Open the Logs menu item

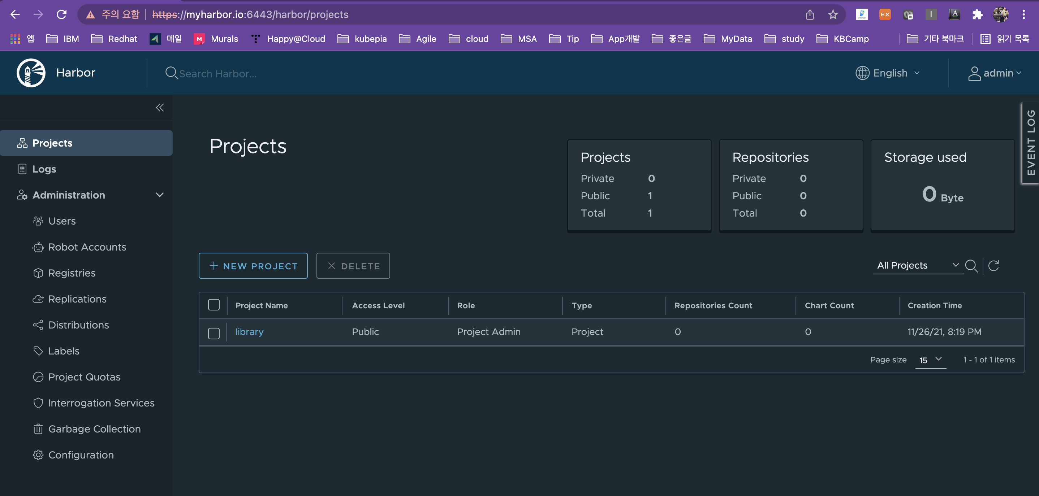(44, 169)
